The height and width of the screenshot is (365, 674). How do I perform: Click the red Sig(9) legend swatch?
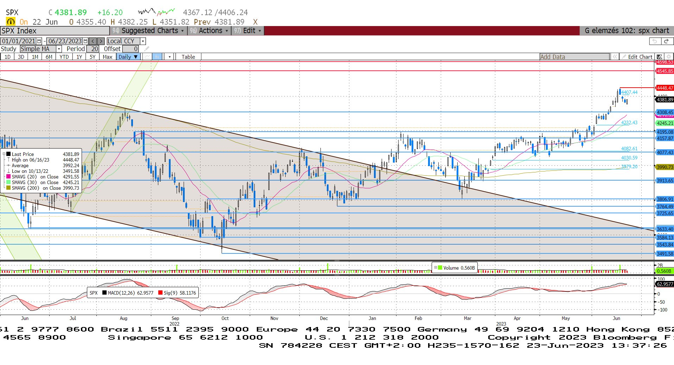[160, 292]
